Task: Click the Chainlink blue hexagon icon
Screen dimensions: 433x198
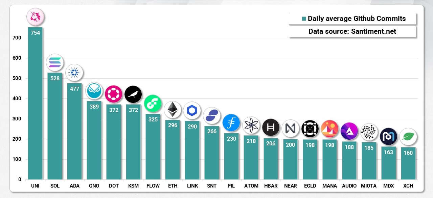Action: tap(192, 111)
